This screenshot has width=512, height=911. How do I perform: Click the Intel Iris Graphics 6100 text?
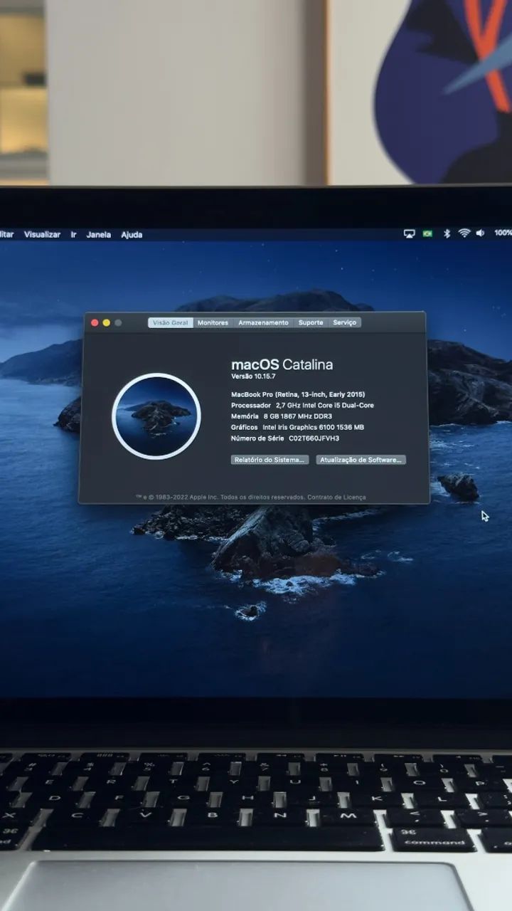[314, 427]
